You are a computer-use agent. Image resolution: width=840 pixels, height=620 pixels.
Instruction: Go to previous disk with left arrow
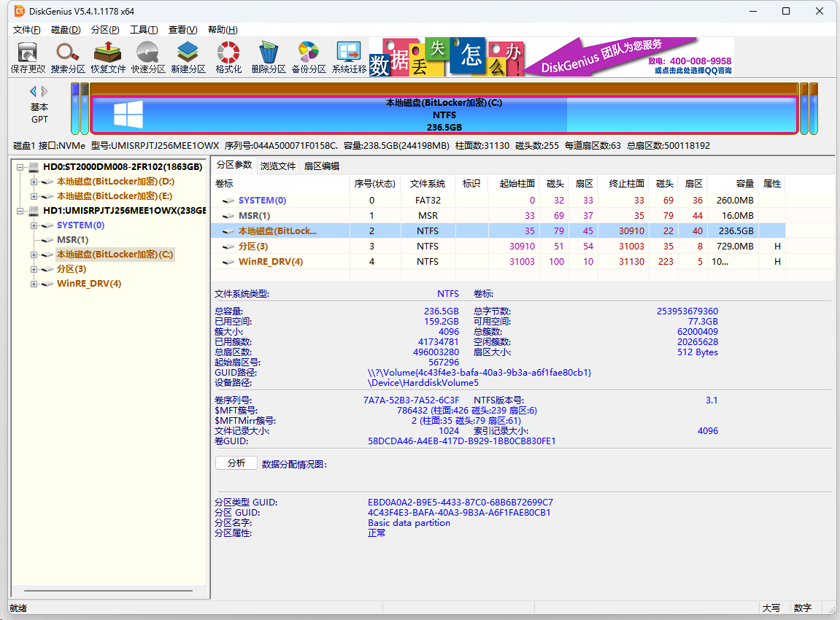click(34, 92)
